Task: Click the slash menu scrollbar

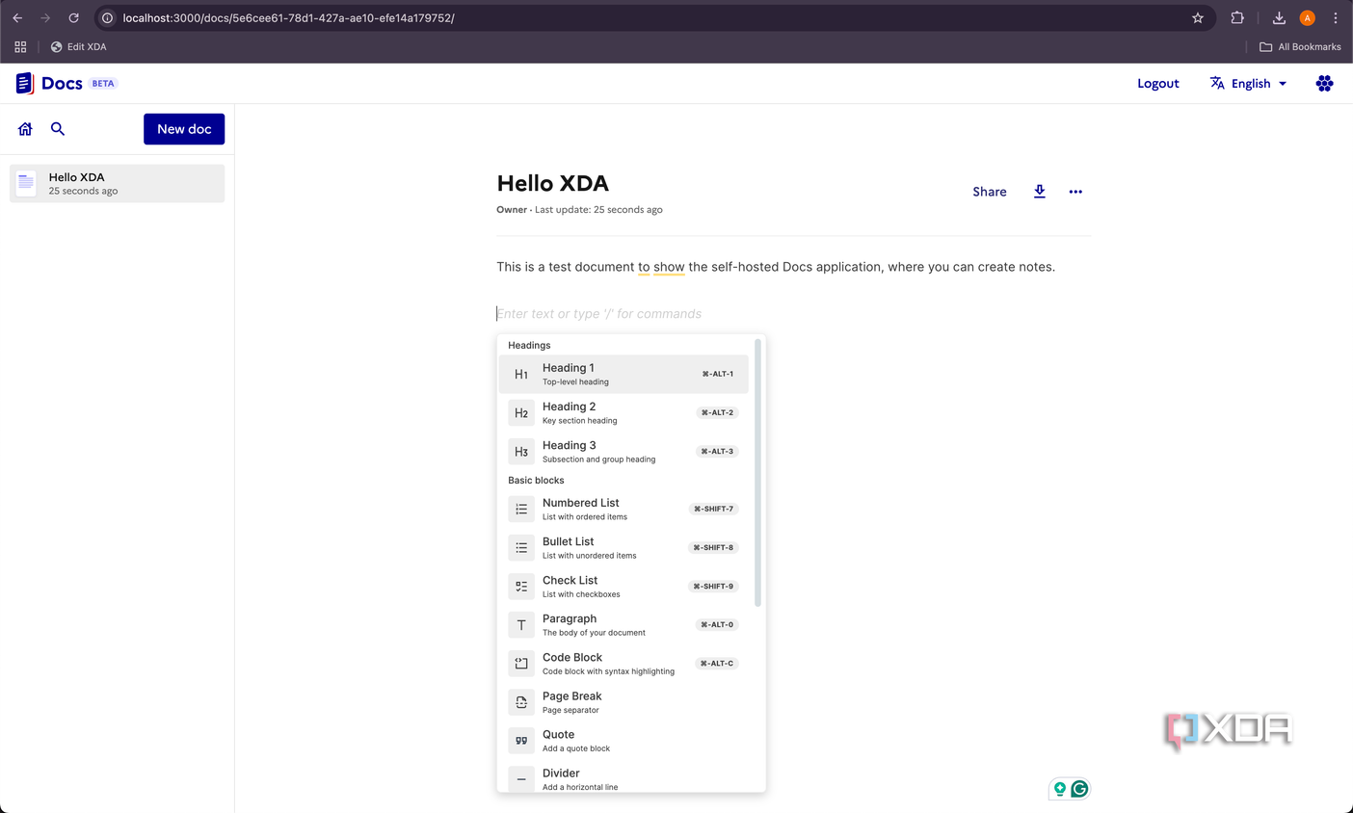Action: [758, 472]
